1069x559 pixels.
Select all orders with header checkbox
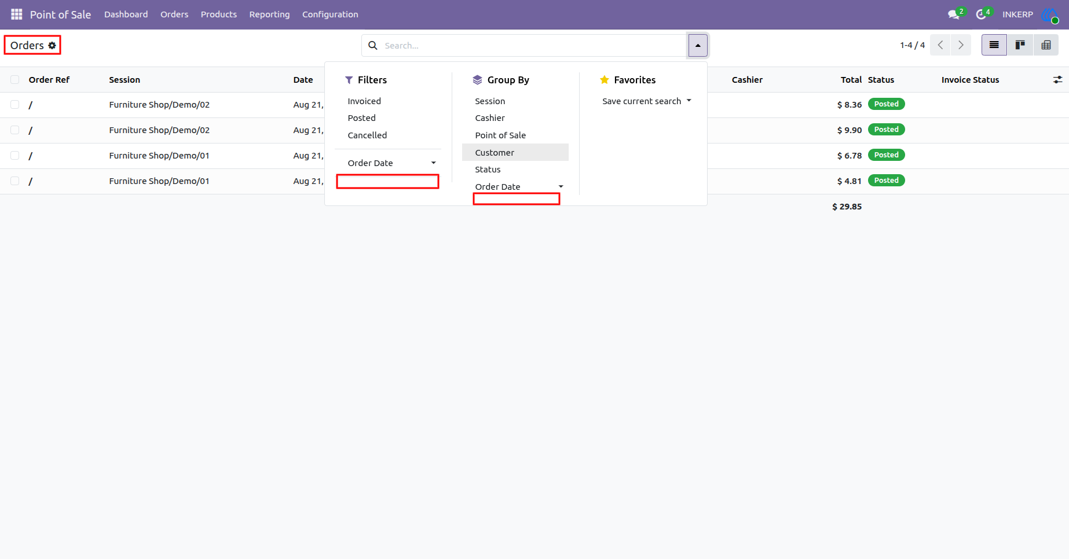pyautogui.click(x=15, y=80)
